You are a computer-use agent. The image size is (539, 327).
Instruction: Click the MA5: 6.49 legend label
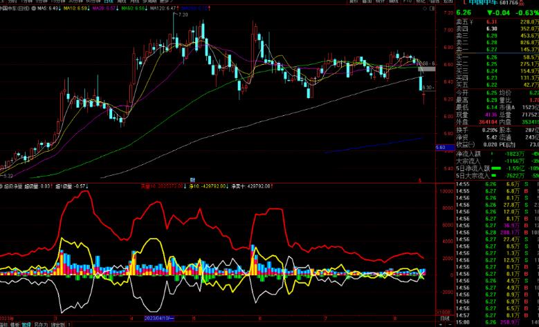[x=49, y=8]
